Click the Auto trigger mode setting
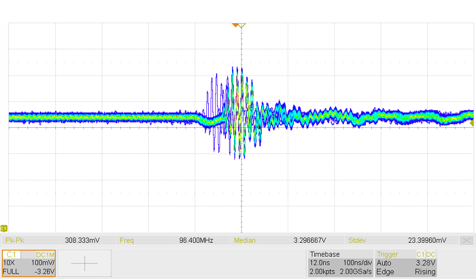 tap(384, 262)
